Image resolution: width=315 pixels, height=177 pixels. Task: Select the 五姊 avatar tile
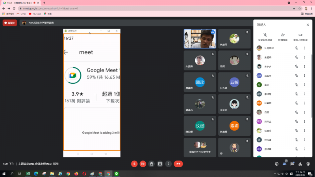(x=234, y=82)
